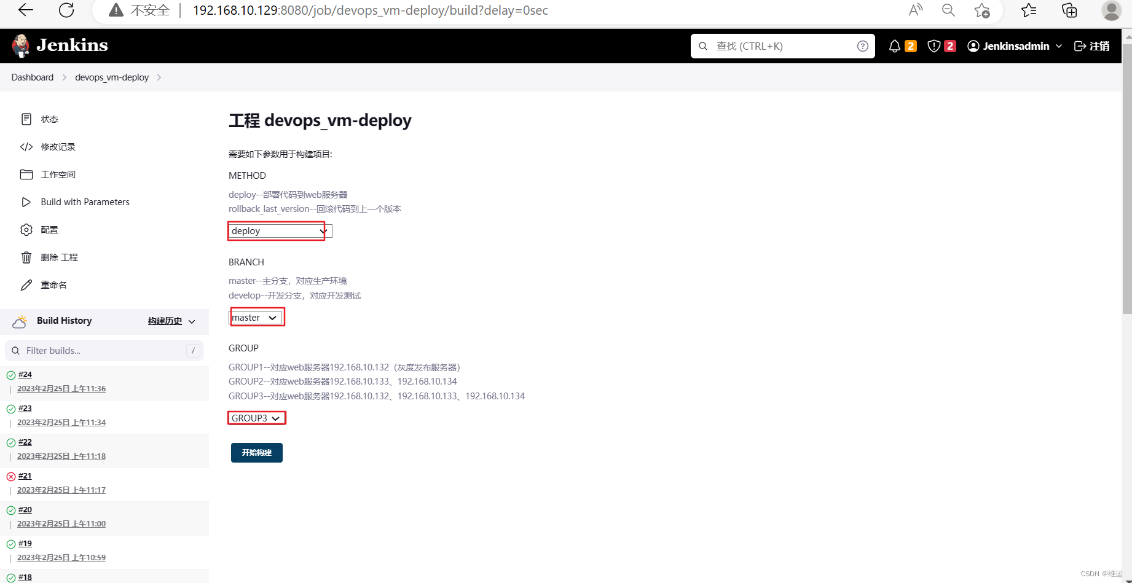Image resolution: width=1132 pixels, height=583 pixels.
Task: Open build date 2023年2月25日 上午11:36
Action: [61, 389]
